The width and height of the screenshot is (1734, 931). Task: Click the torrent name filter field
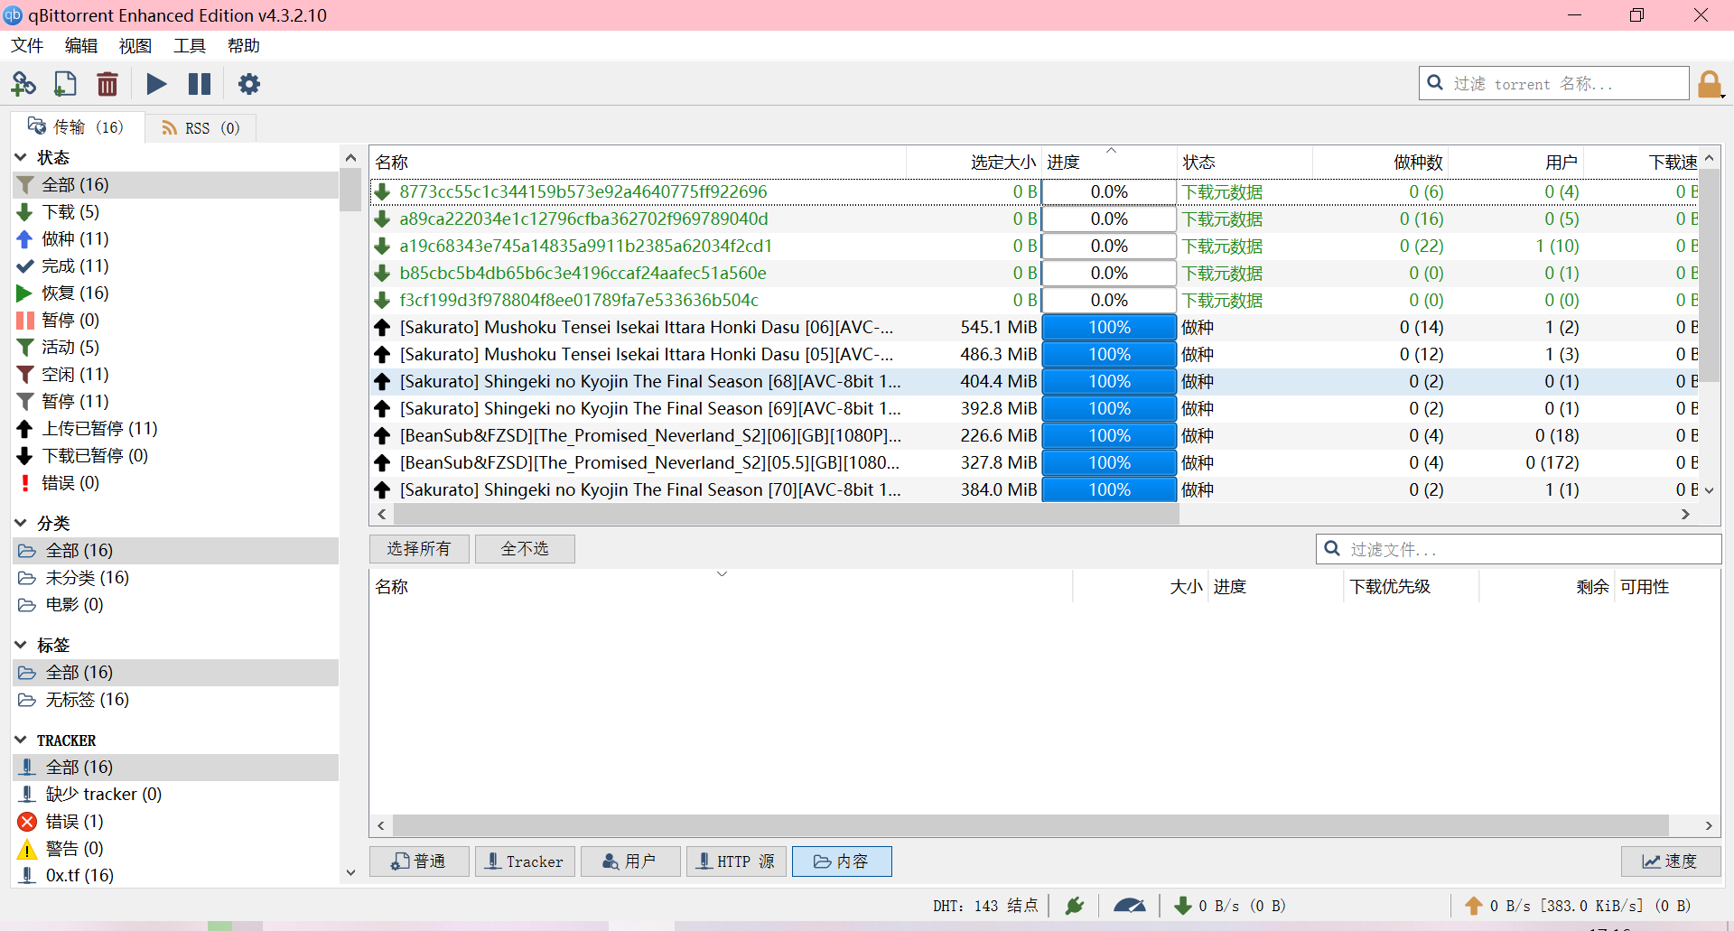(1553, 84)
